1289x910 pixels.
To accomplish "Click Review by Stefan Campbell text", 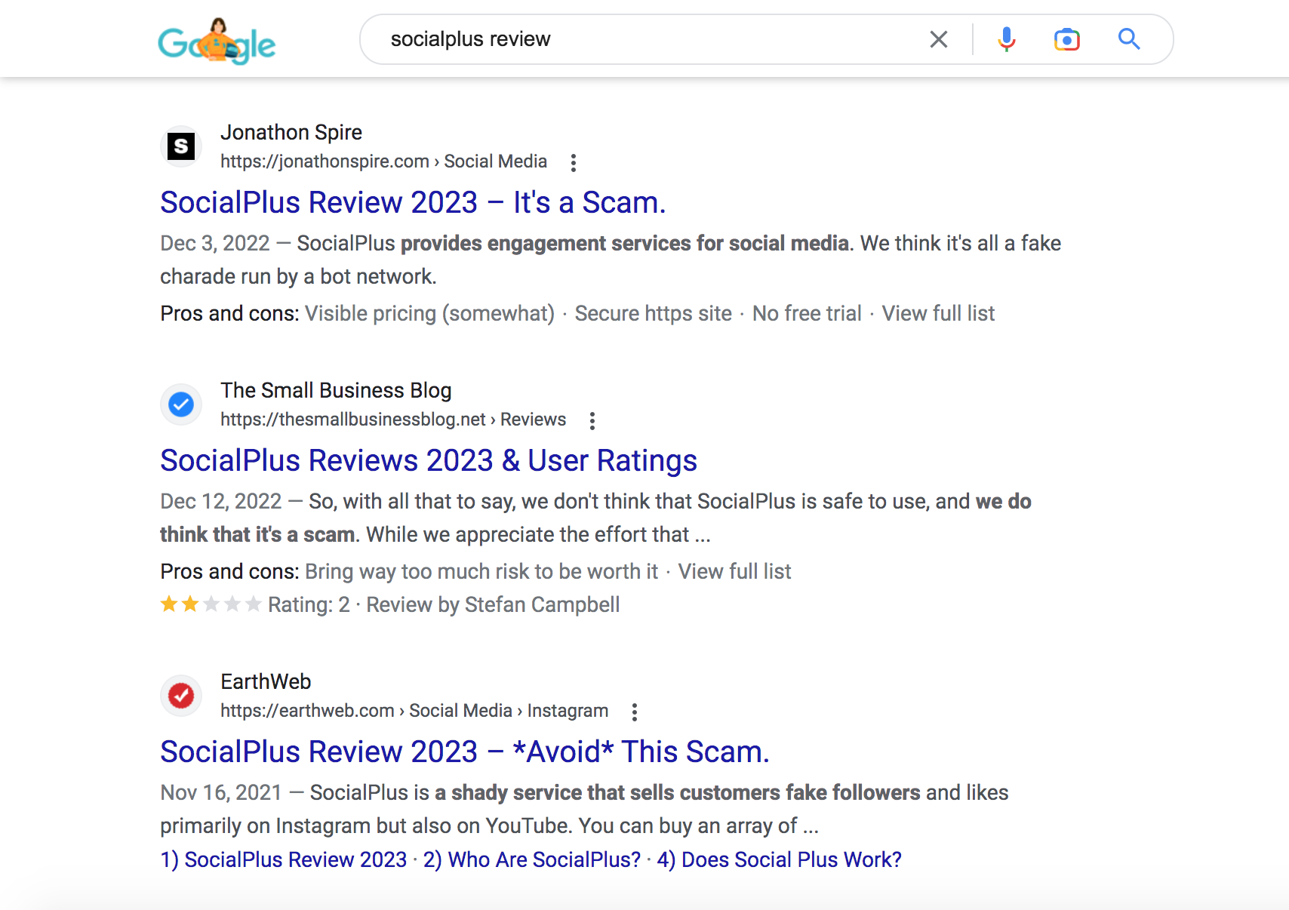I will [x=493, y=604].
